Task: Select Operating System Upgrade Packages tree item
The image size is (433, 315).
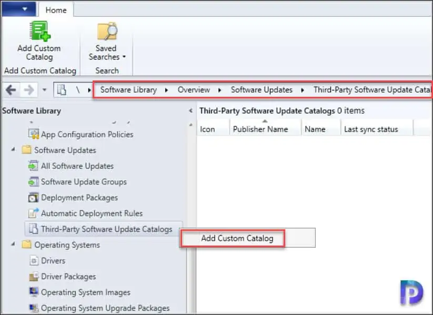Action: (x=105, y=308)
